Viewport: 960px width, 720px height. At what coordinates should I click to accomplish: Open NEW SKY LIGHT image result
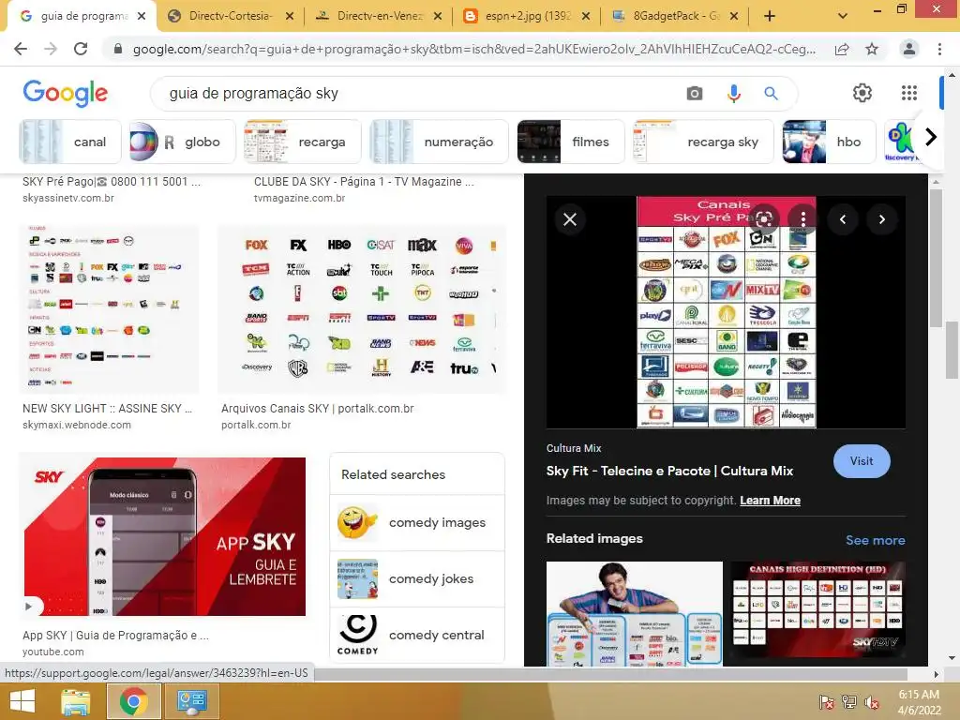(x=109, y=309)
